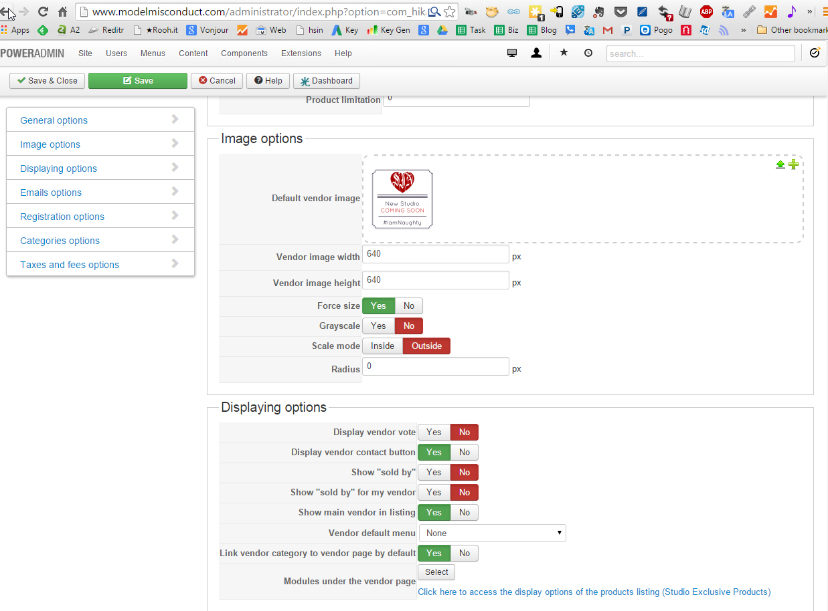
Task: Reload the page with browser refresh icon
Action: [x=43, y=11]
